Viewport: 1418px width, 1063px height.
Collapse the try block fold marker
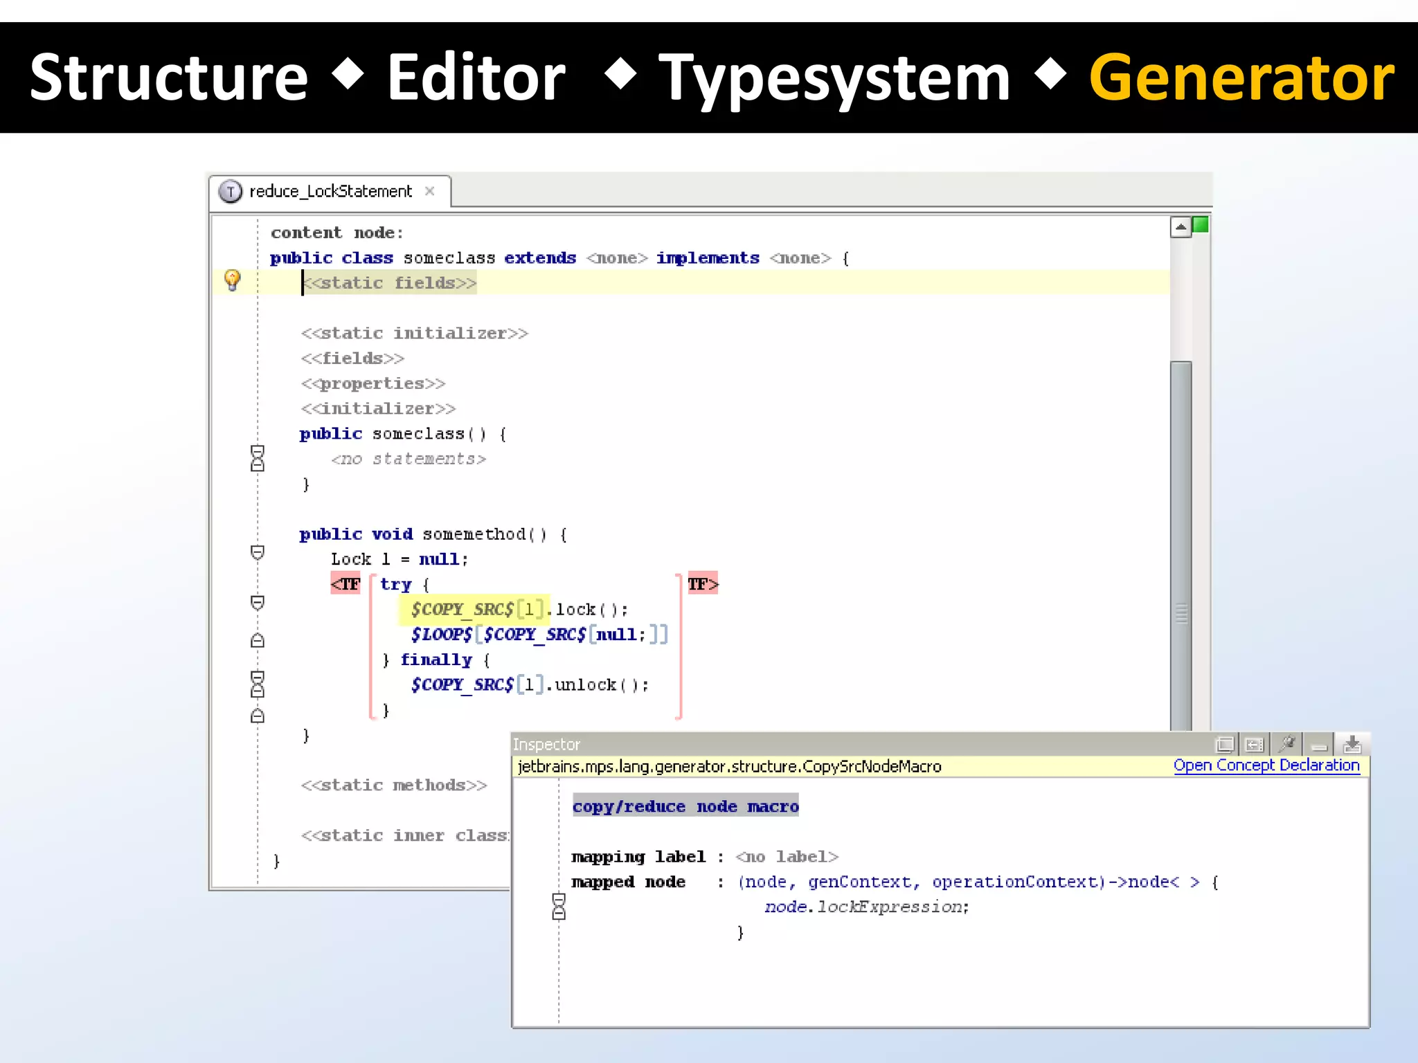tap(257, 602)
